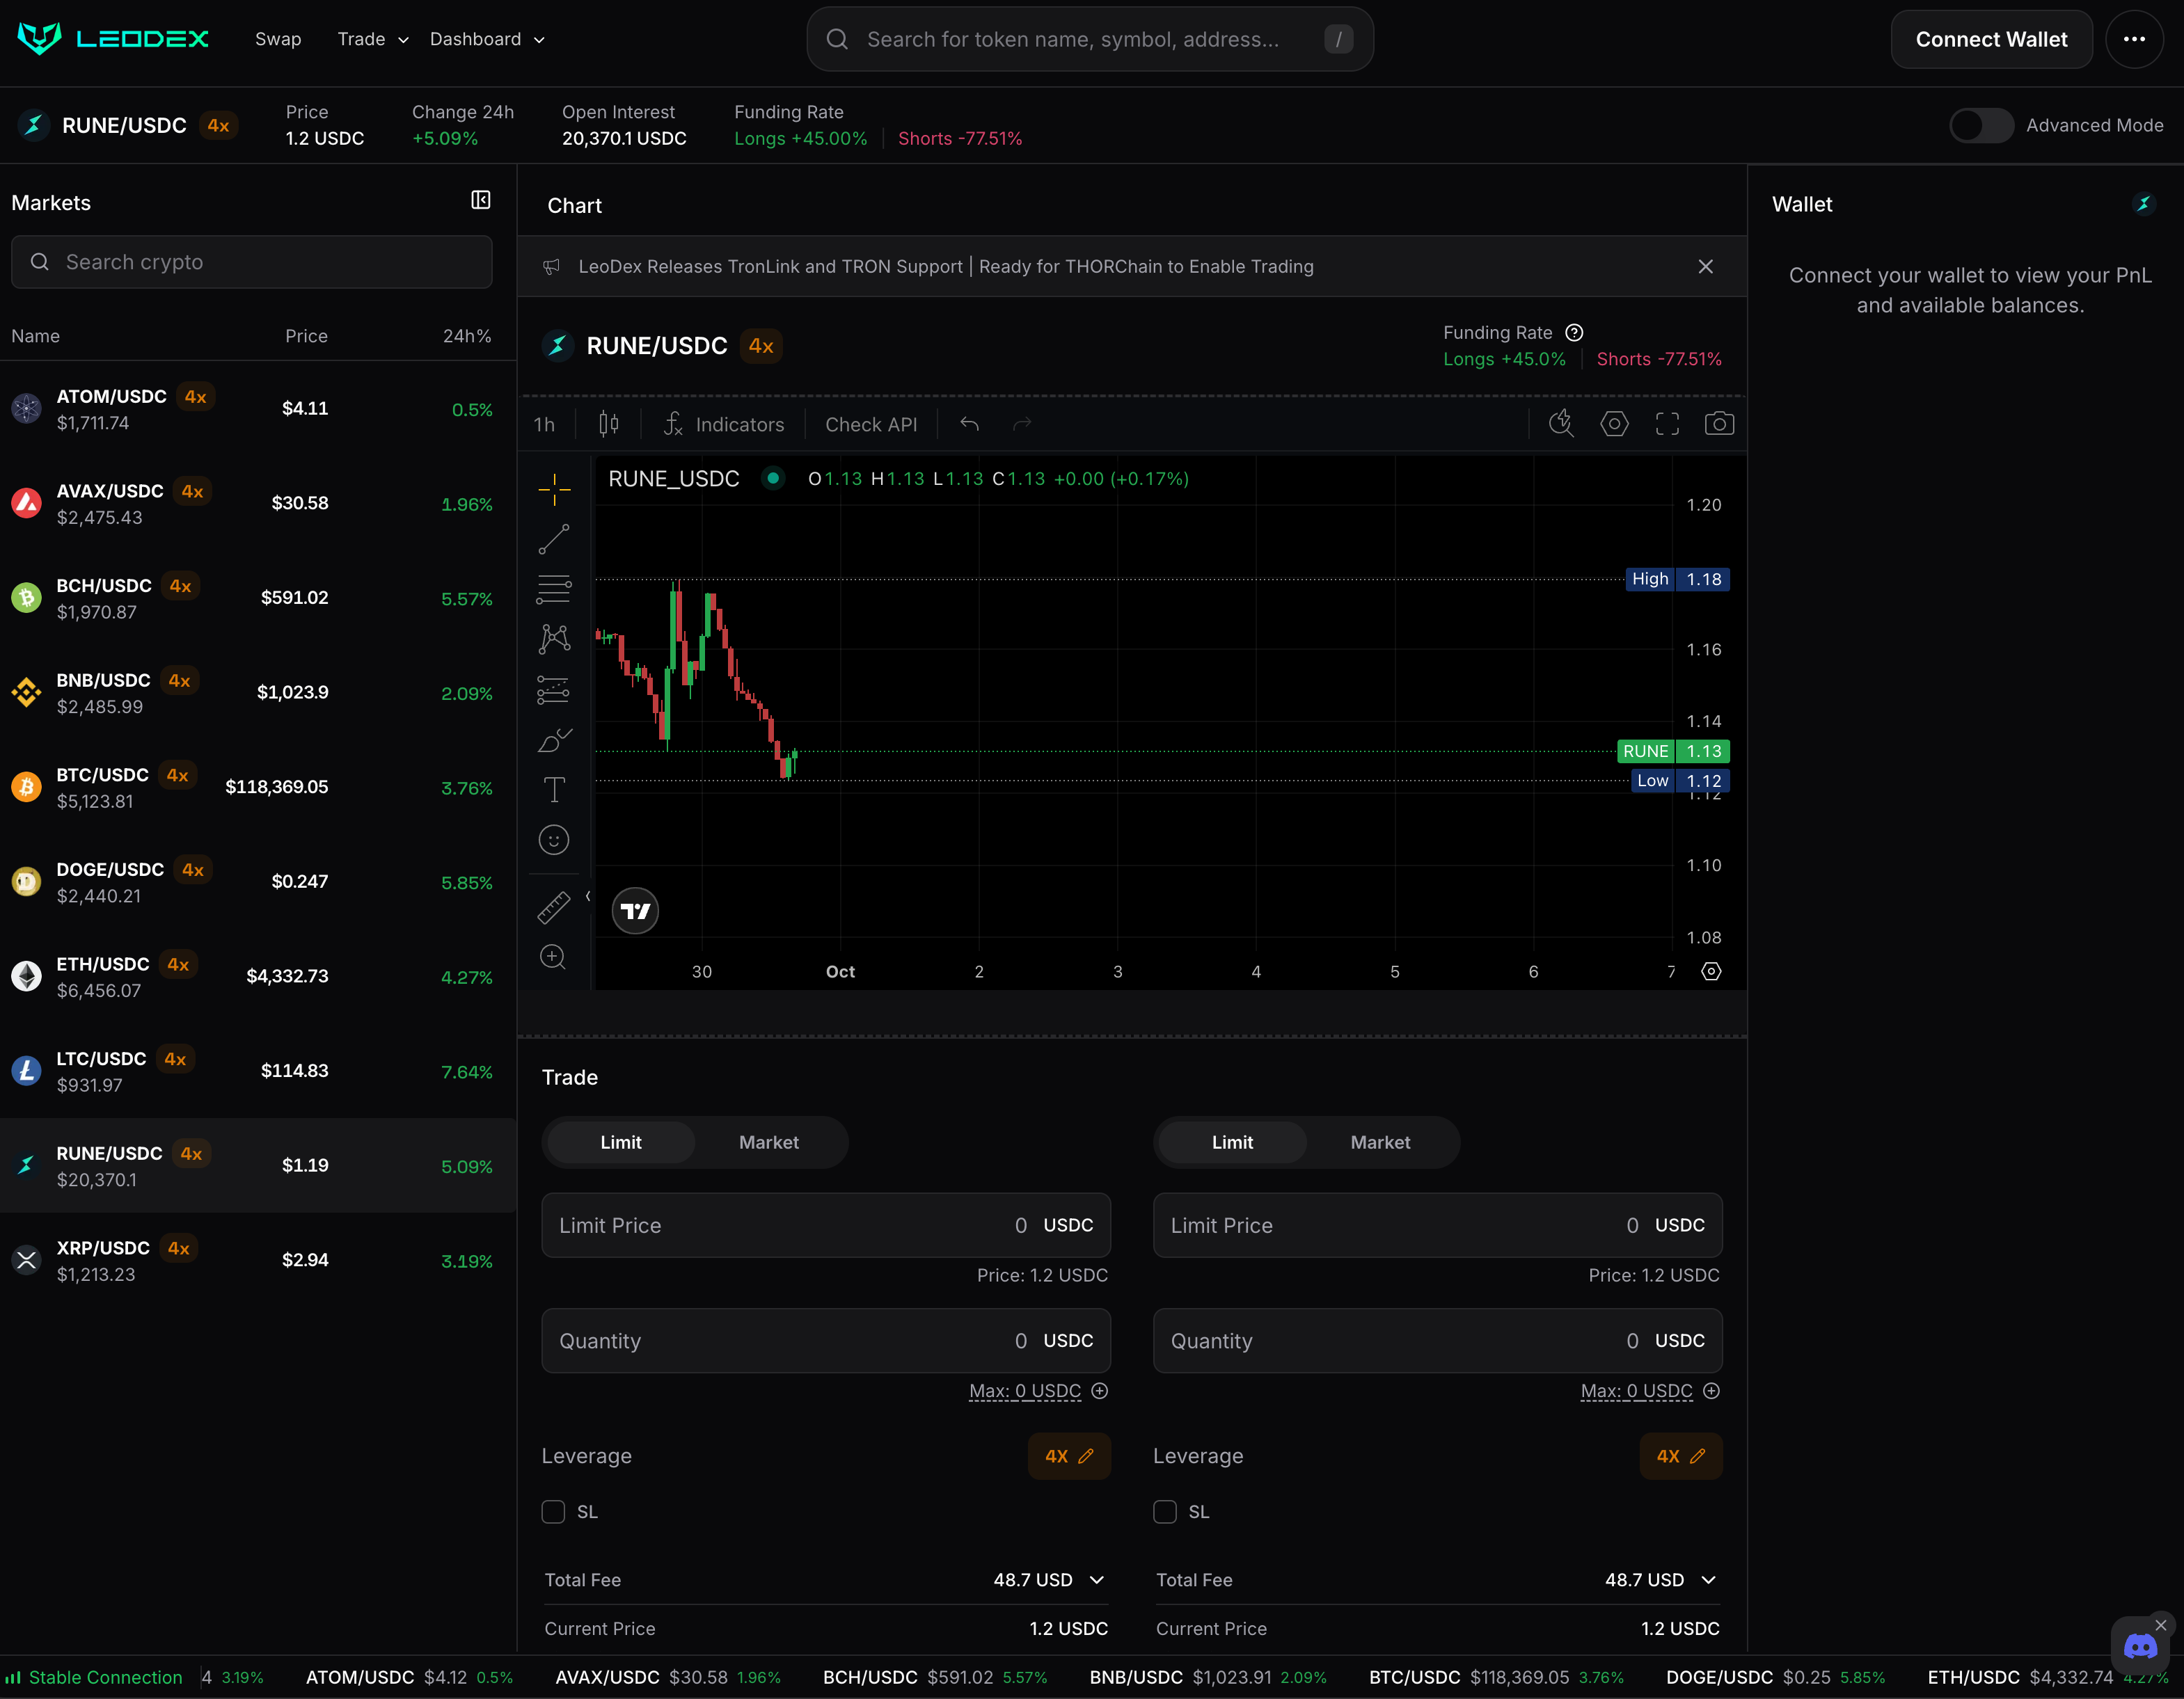Expand Total Fee details in left form
2184x1699 pixels.
(x=1097, y=1579)
